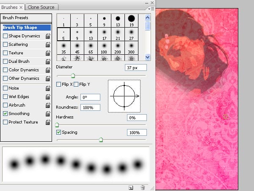Click the brush preset list scrollbar thumb

pos(147,26)
